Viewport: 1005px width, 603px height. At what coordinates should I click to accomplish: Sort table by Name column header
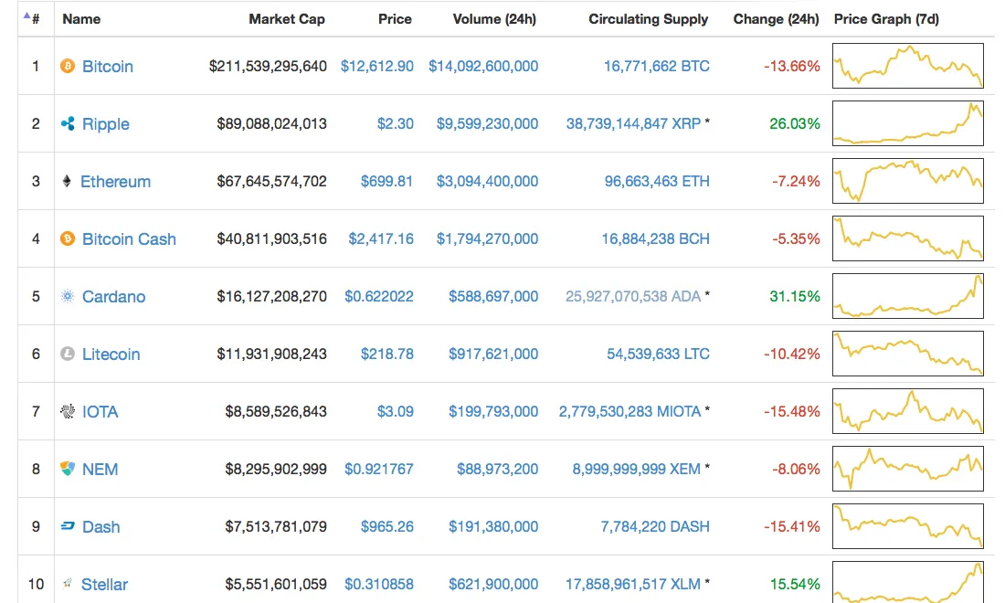coord(81,19)
